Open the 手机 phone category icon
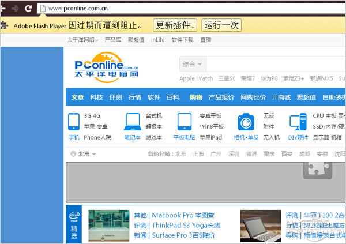Viewport: 346px width, 244px height. 74,122
